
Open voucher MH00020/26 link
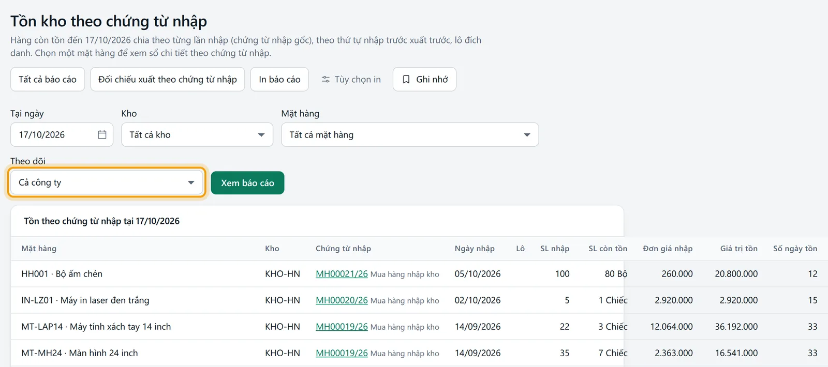click(342, 300)
